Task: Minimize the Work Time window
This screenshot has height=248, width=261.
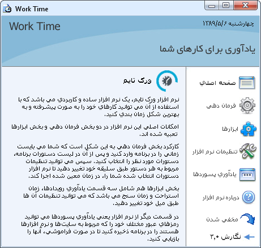Action: tap(212, 6)
